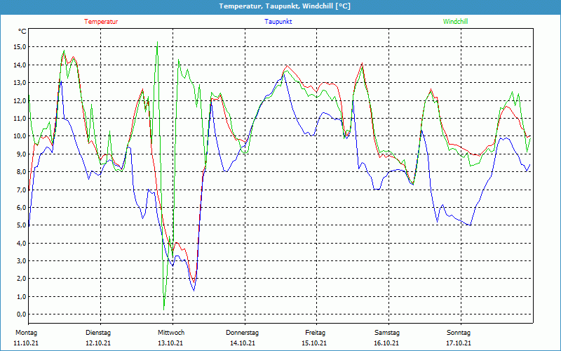Screen dimensions: 561x351
Task: Click the 1,0 y-axis value
Action: tap(22, 296)
